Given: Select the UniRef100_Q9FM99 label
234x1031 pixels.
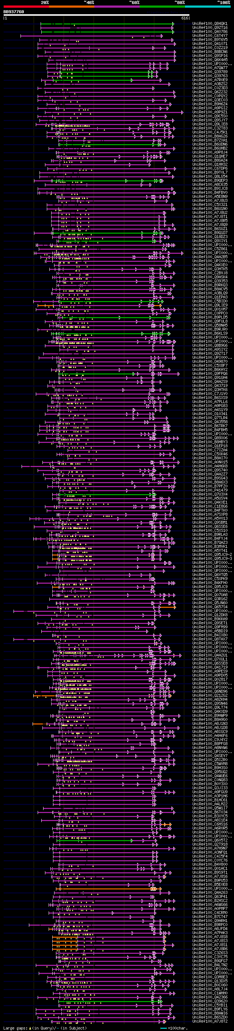Looking at the screenshot, I should (210, 627).
